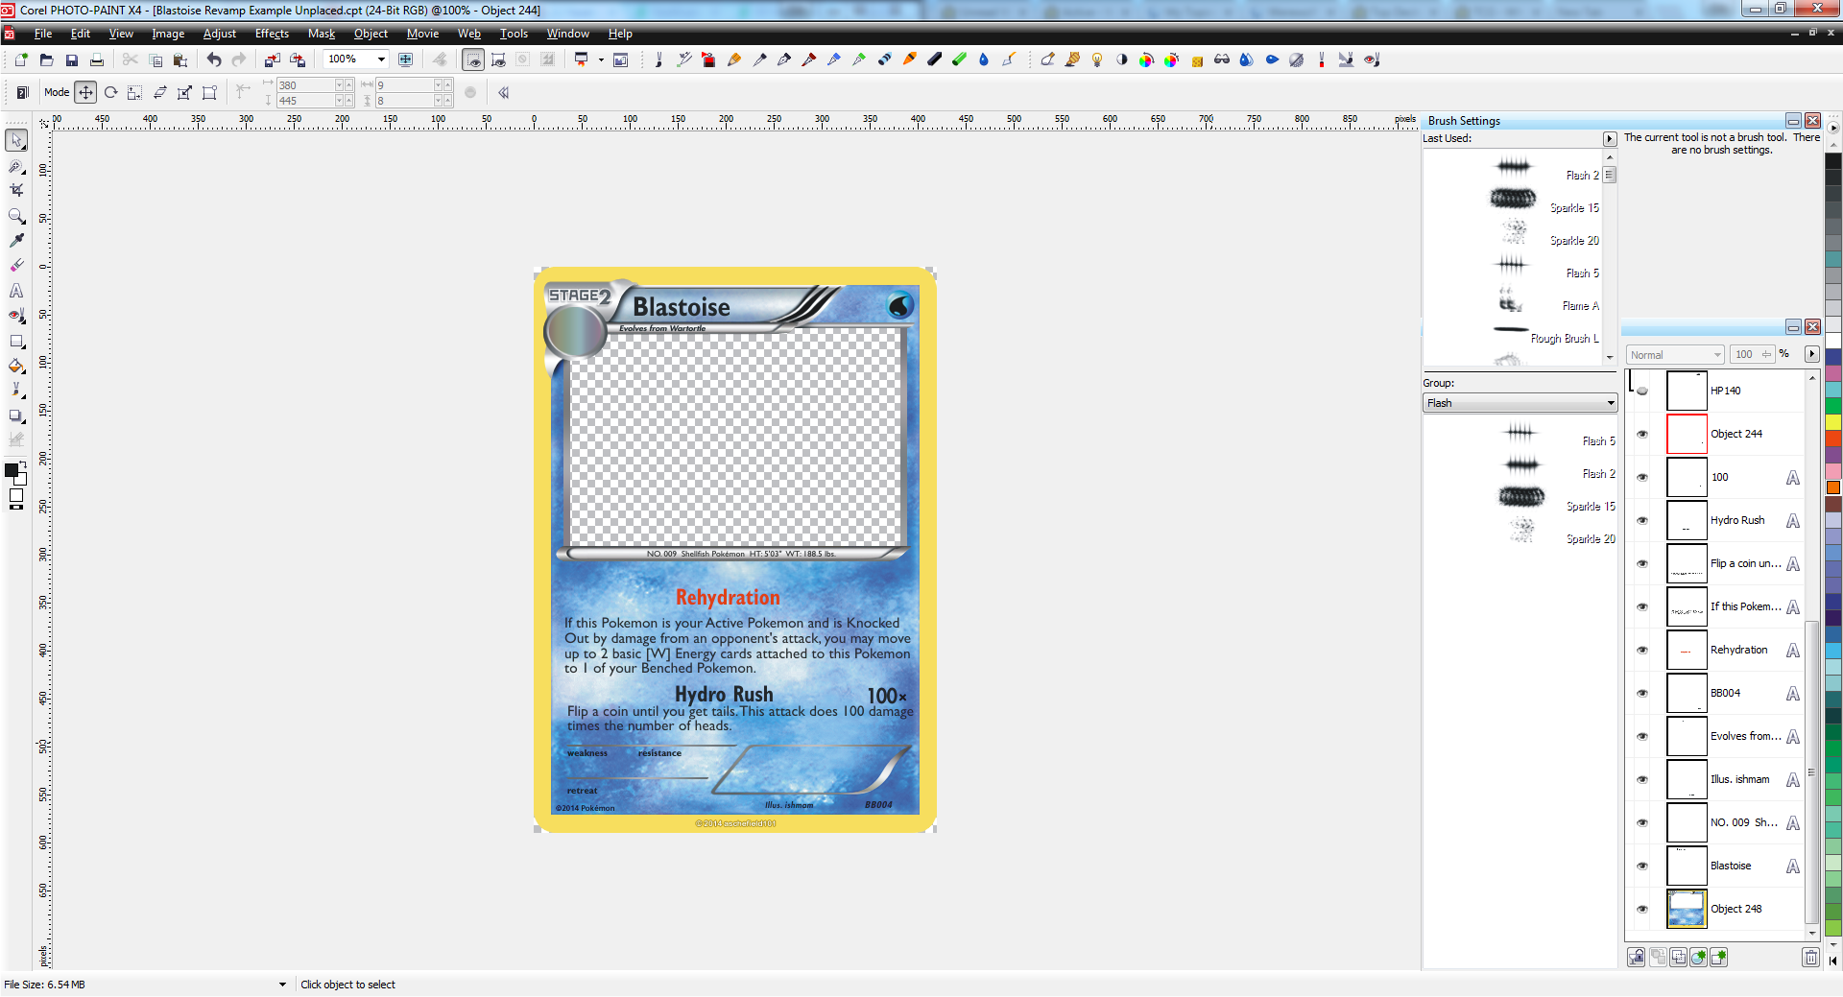The height and width of the screenshot is (997, 1843).
Task: Expand the application launcher dropdown arrow
Action: click(x=601, y=59)
